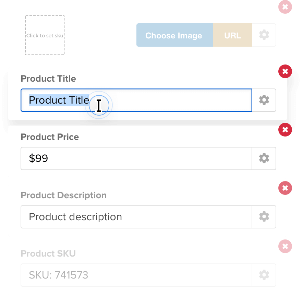Open the Product Price field settings gear
Image resolution: width=303 pixels, height=295 pixels.
264,158
